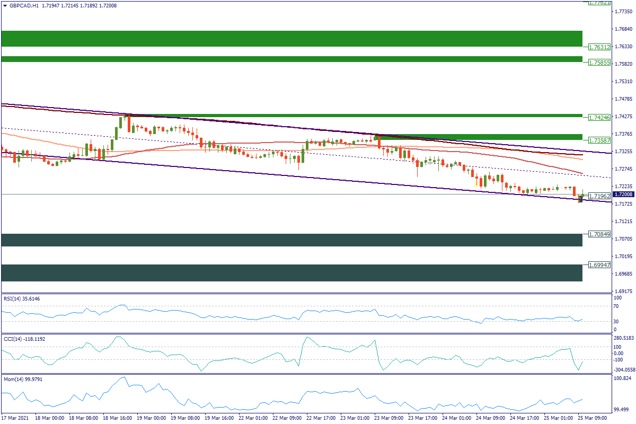Select the dark support zone at 1.70849
636x424 pixels.
pyautogui.click(x=291, y=240)
